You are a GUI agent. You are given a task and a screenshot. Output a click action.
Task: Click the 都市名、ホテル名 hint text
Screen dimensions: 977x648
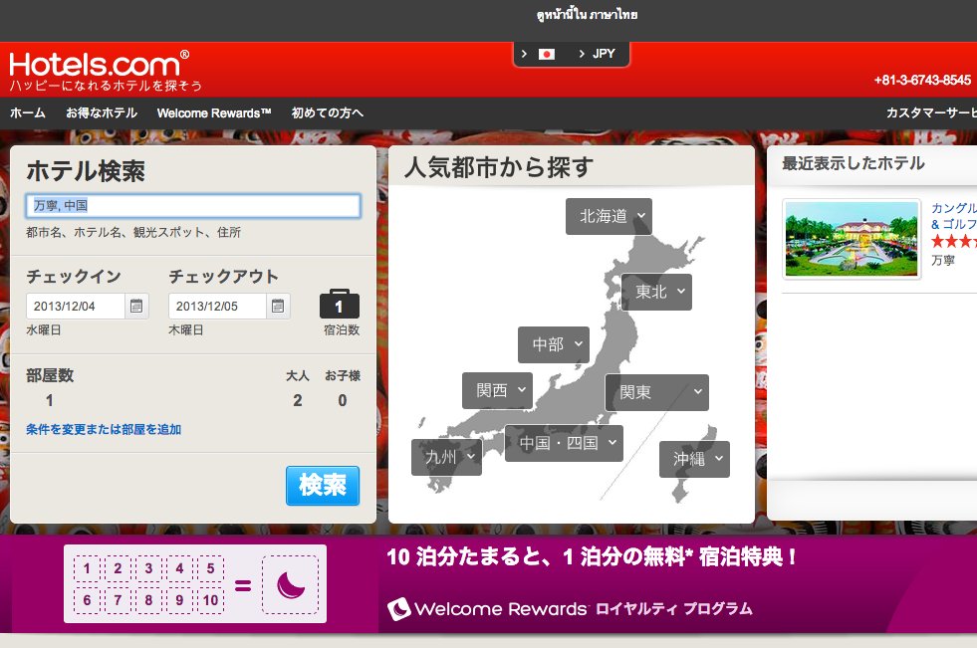click(133, 233)
